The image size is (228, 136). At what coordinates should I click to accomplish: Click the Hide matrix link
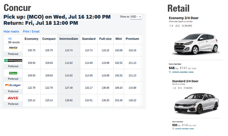point(11,31)
